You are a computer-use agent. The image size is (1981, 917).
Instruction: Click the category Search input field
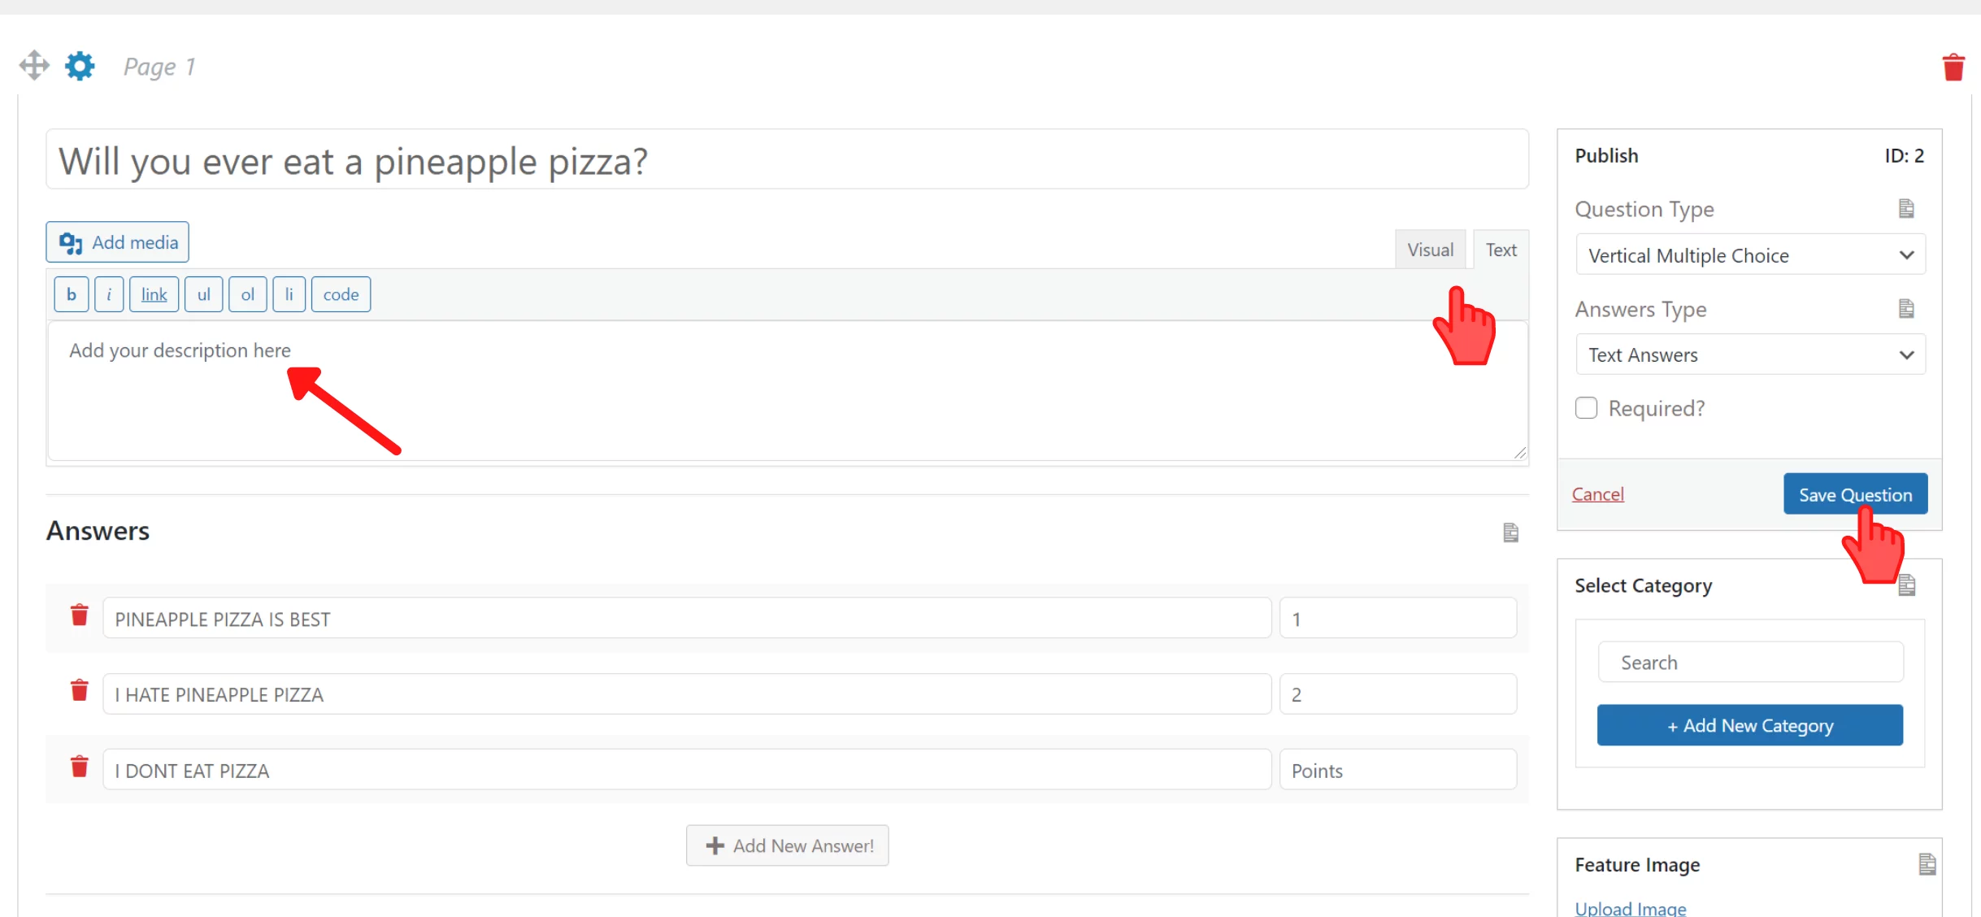tap(1750, 663)
